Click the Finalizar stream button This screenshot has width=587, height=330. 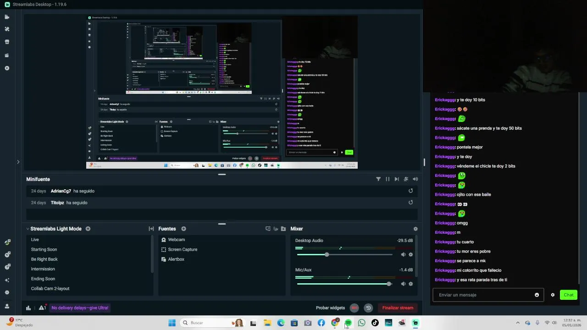tap(398, 308)
